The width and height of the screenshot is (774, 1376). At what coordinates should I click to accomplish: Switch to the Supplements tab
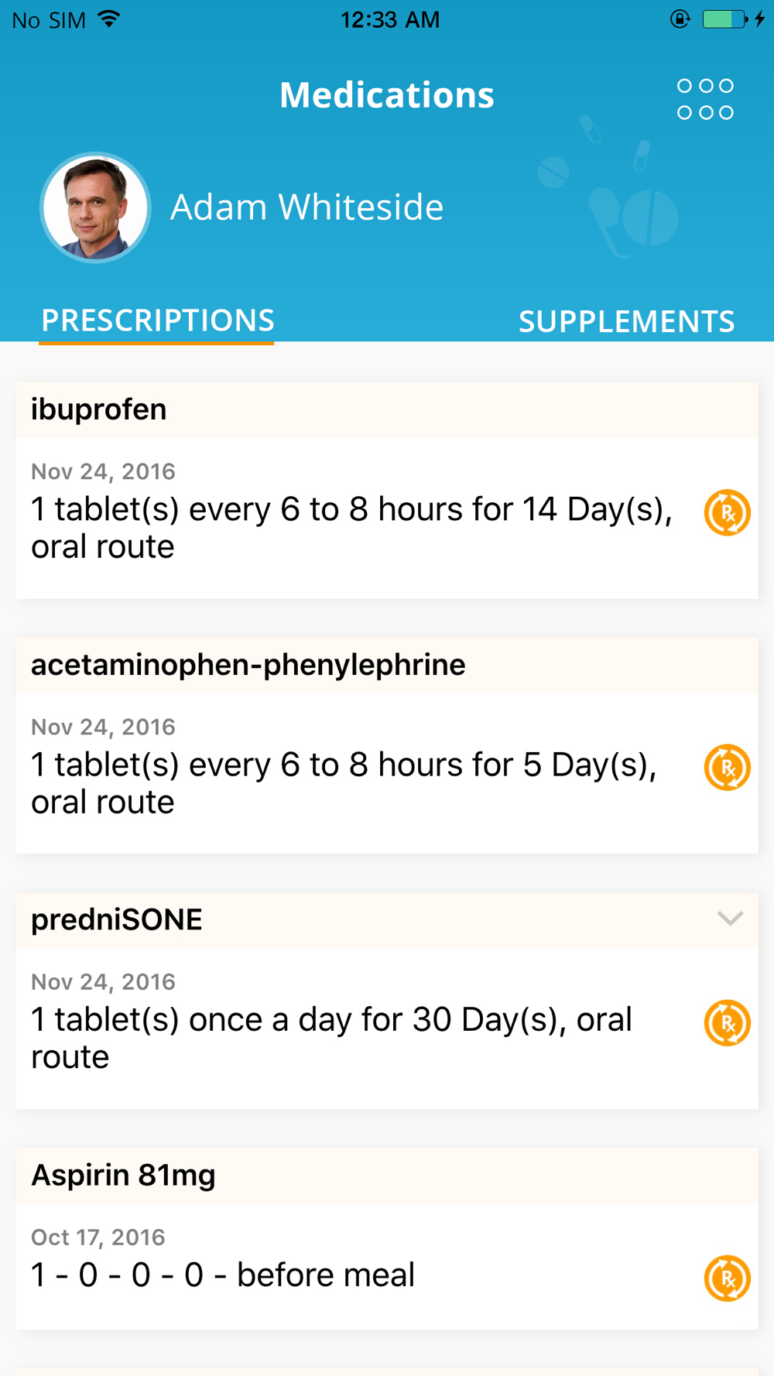click(x=626, y=321)
